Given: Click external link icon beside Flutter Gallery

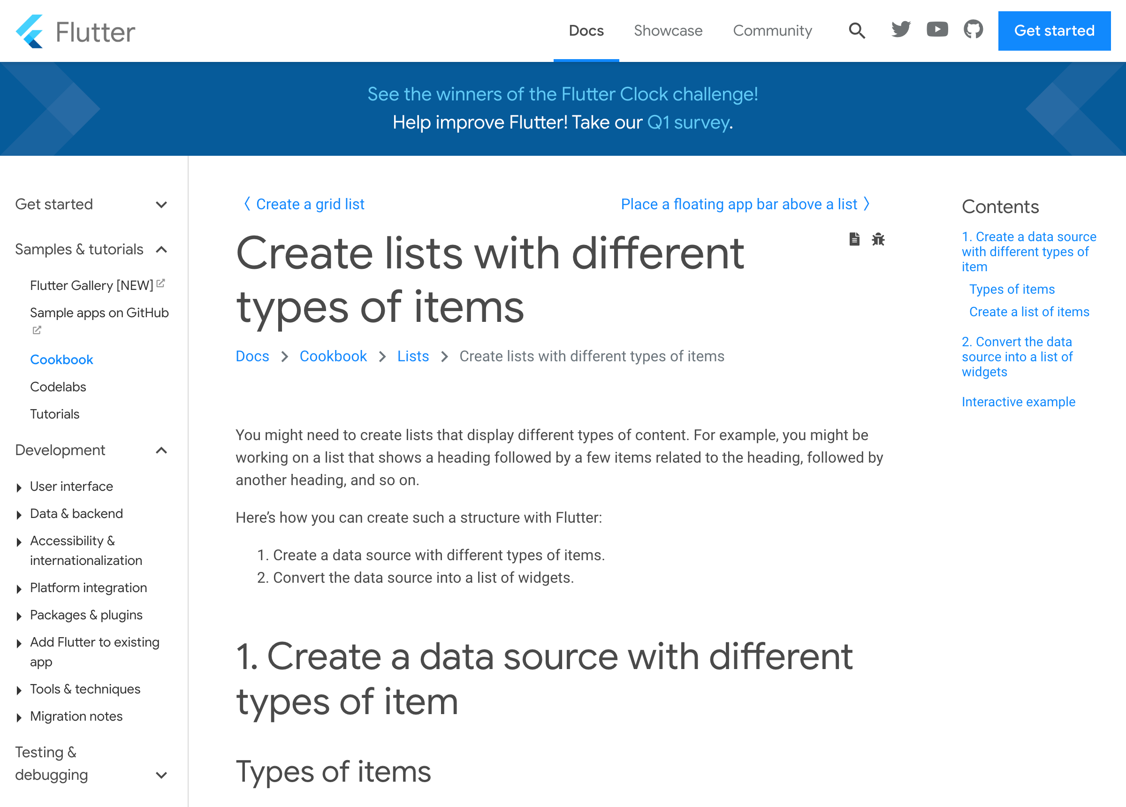Looking at the screenshot, I should (x=160, y=283).
